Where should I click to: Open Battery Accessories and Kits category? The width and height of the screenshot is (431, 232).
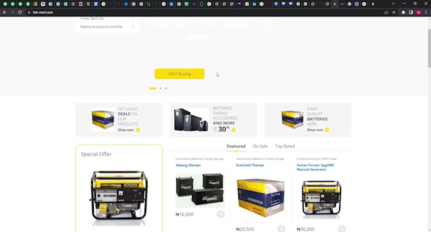(101, 27)
